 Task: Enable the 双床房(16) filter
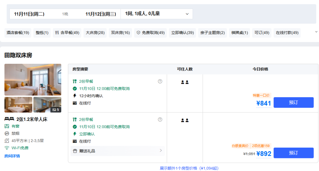click(x=120, y=33)
